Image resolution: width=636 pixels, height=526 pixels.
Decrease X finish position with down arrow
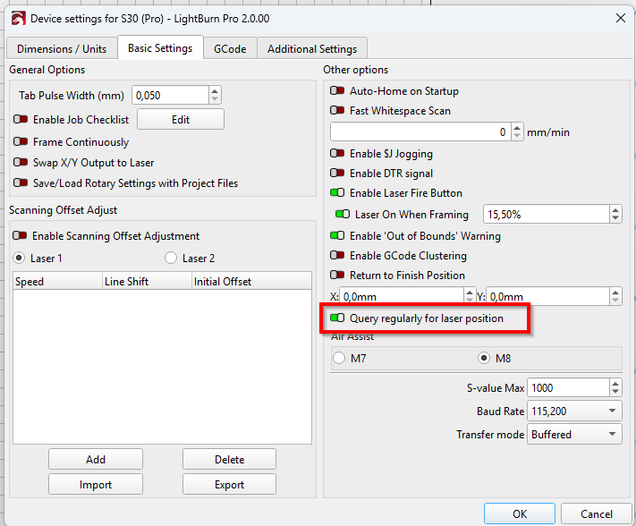pos(470,301)
